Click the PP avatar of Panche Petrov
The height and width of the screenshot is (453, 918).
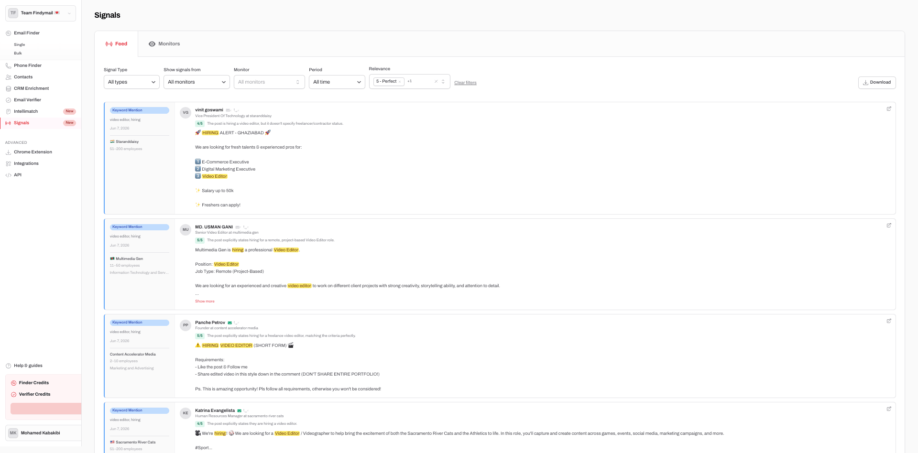(186, 325)
